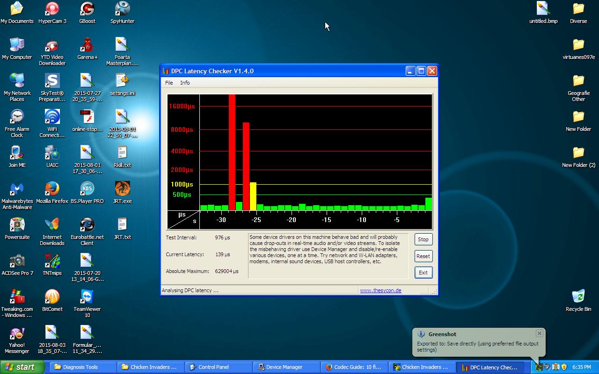Open the Recycle Bin
Image resolution: width=599 pixels, height=374 pixels.
pos(578,297)
